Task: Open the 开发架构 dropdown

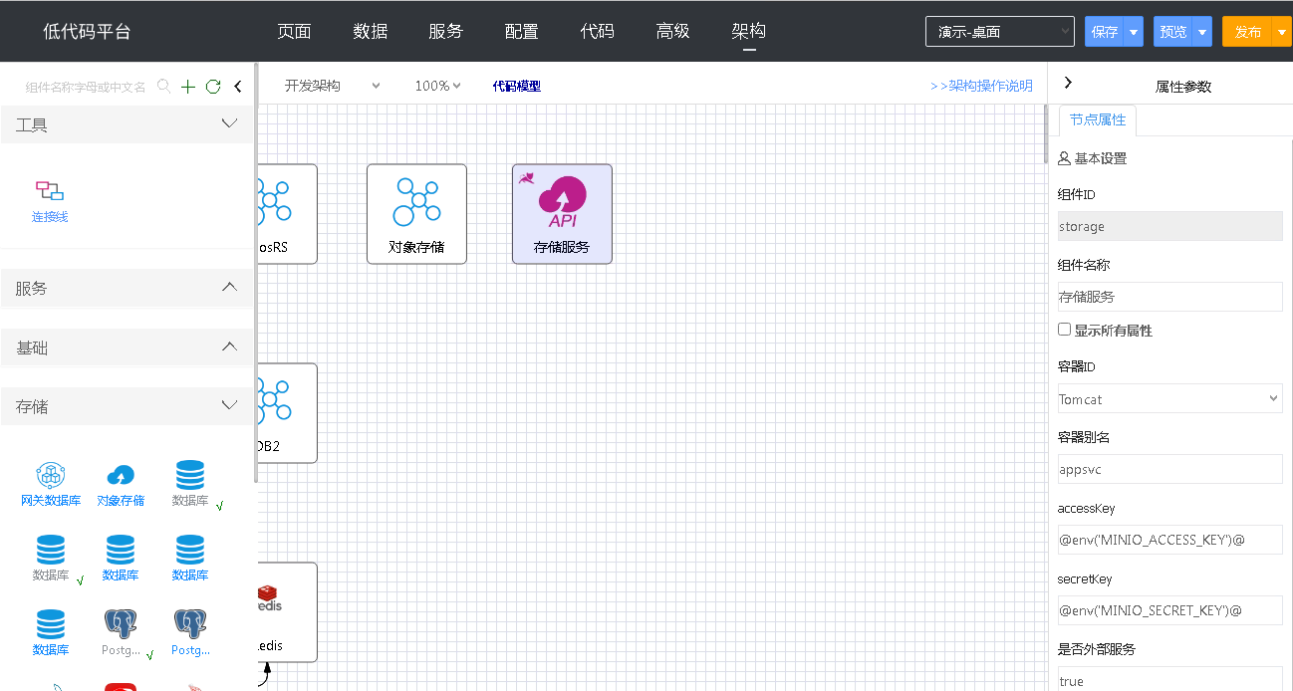Action: point(332,86)
